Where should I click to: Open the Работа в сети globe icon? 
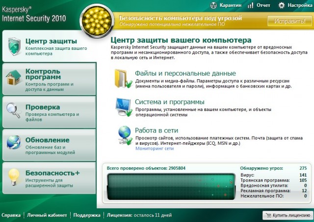tap(125, 135)
